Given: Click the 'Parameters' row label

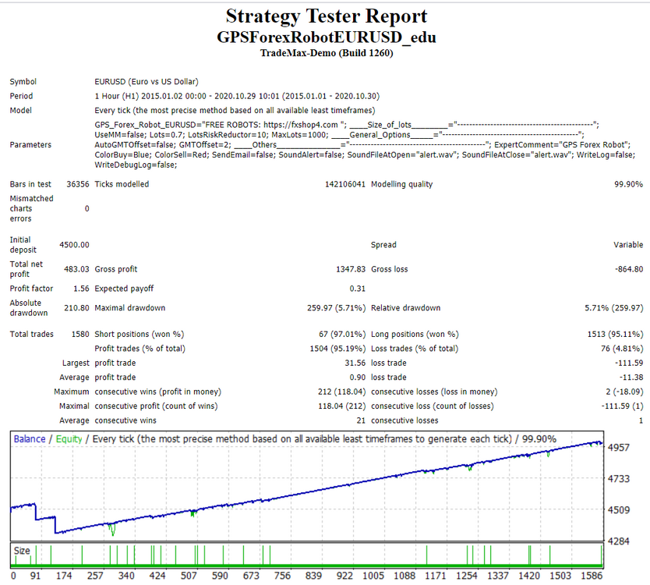Looking at the screenshot, I should tap(30, 145).
